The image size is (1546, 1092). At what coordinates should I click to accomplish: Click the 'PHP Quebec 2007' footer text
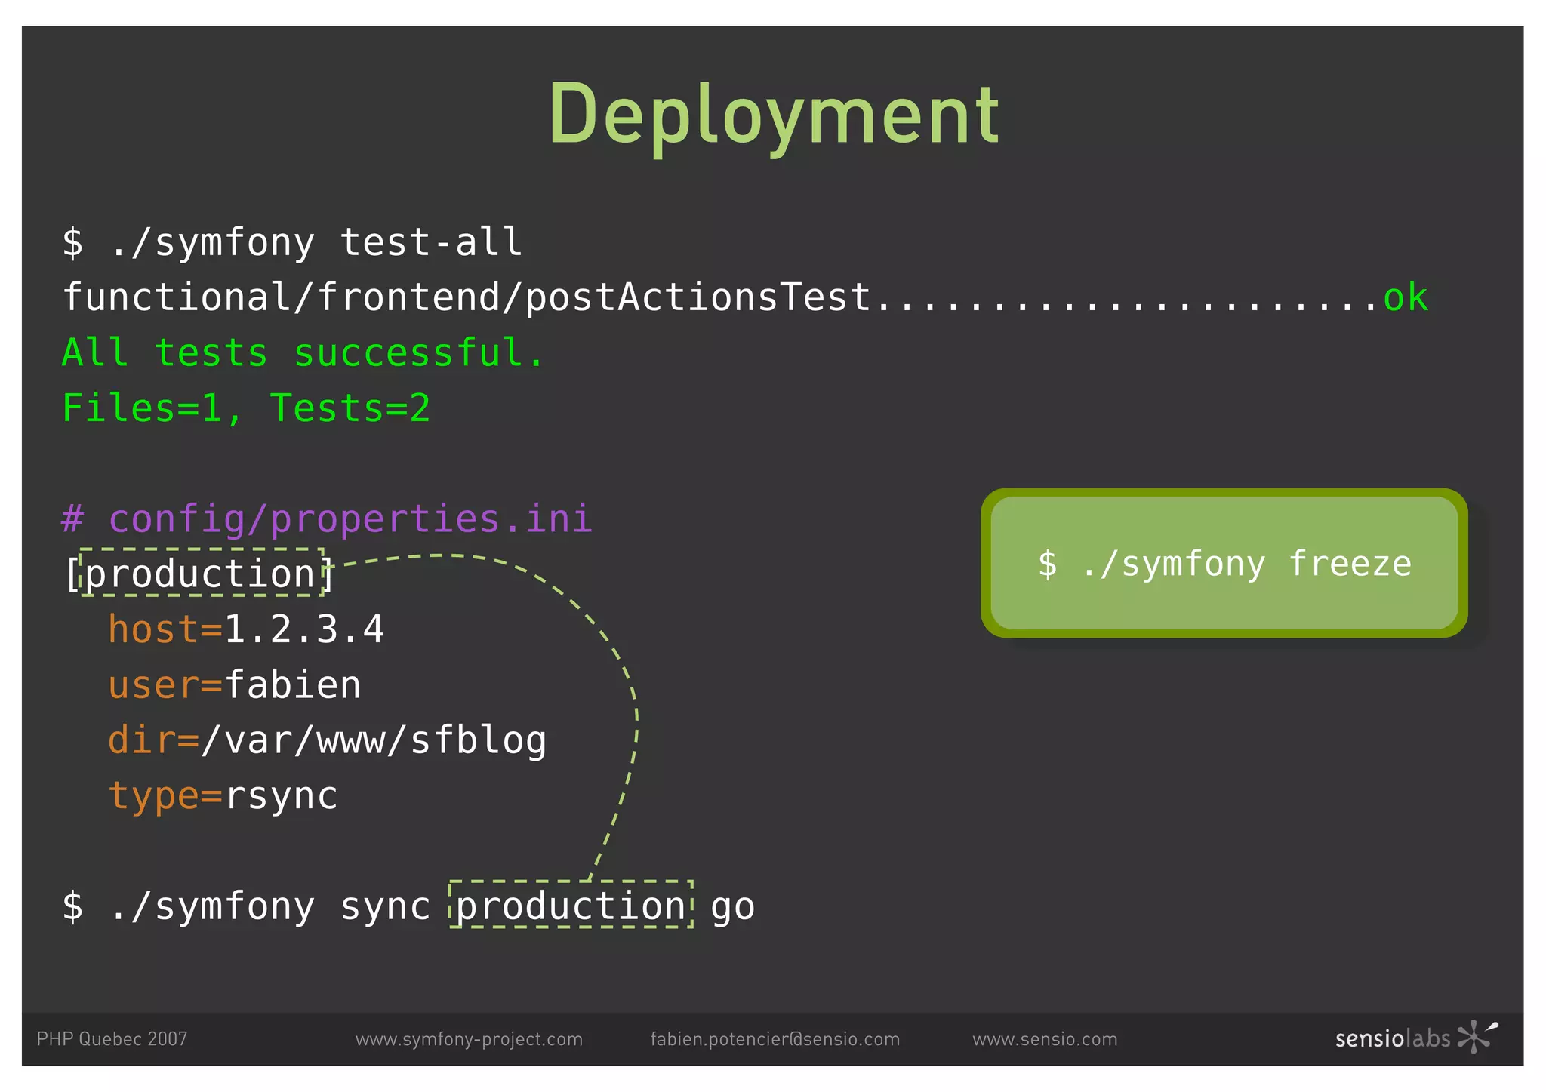(x=112, y=1039)
